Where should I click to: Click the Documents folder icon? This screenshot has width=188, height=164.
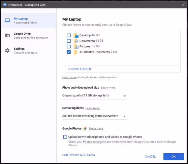click(76, 41)
